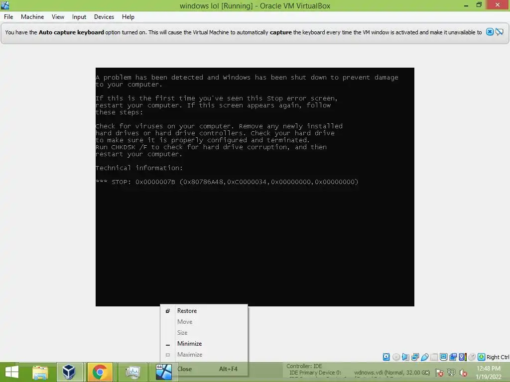Click the hard disk activity status icon
The width and height of the screenshot is (510, 382).
(386, 357)
